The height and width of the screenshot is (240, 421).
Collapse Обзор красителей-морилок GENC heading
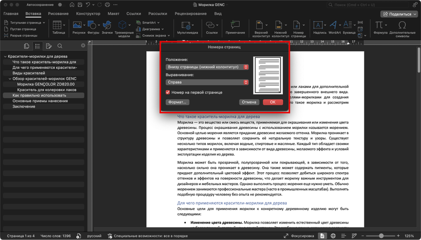coord(10,79)
